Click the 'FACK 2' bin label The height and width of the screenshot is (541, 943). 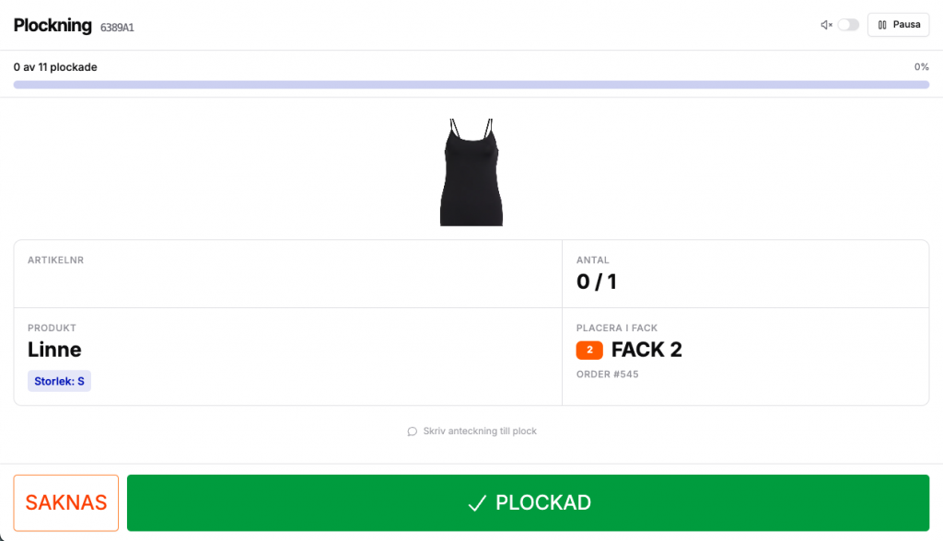[646, 350]
